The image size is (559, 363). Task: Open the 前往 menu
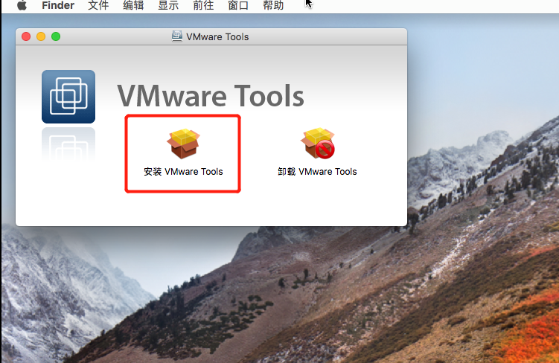tap(203, 5)
